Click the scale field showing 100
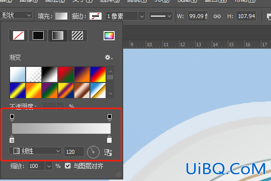Image resolution: width=271 pixels, height=181 pixels. (37, 166)
